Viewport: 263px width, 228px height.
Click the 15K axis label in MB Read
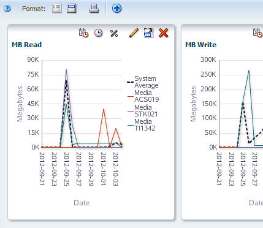33,132
